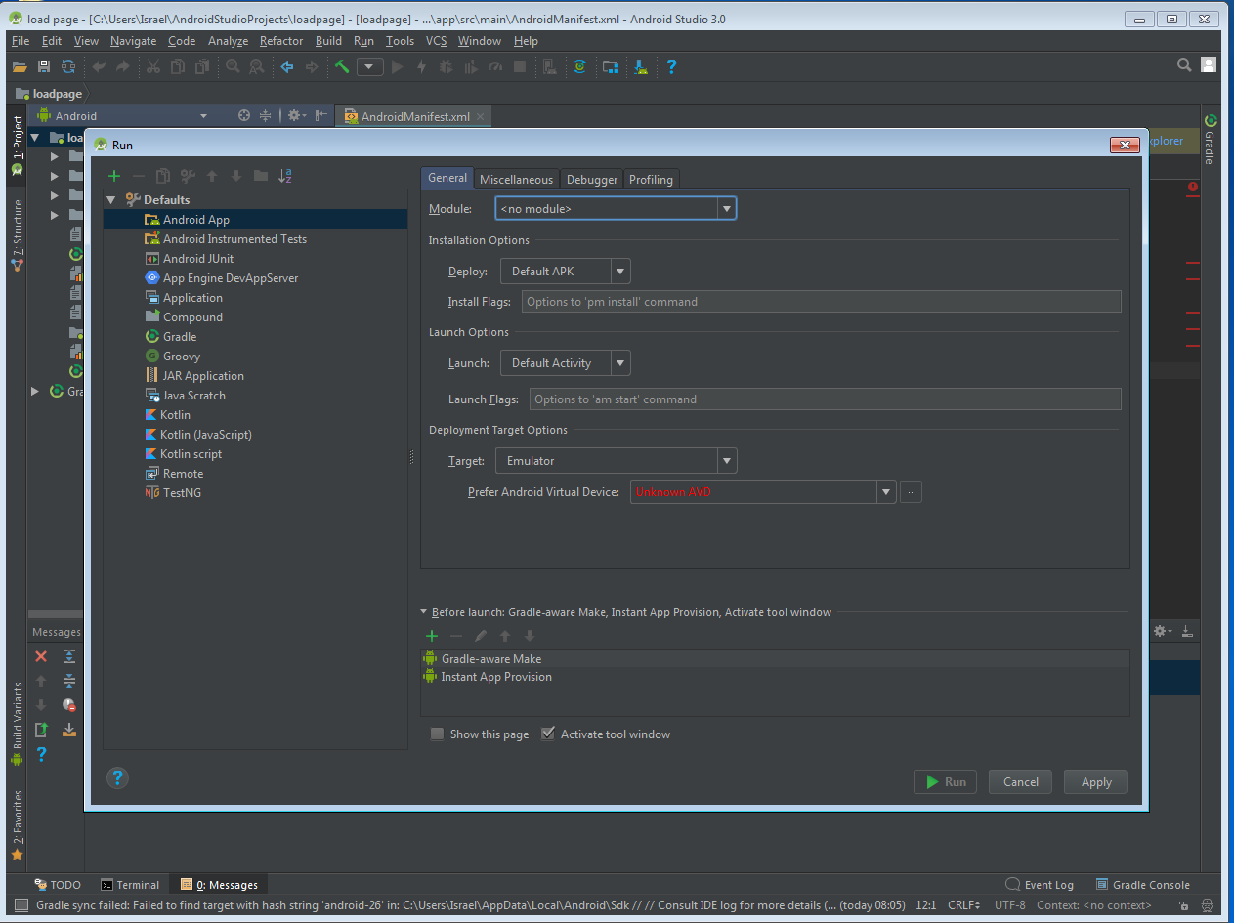This screenshot has width=1234, height=923.
Task: Open the Deploy dropdown set to Default APK
Action: tap(566, 272)
